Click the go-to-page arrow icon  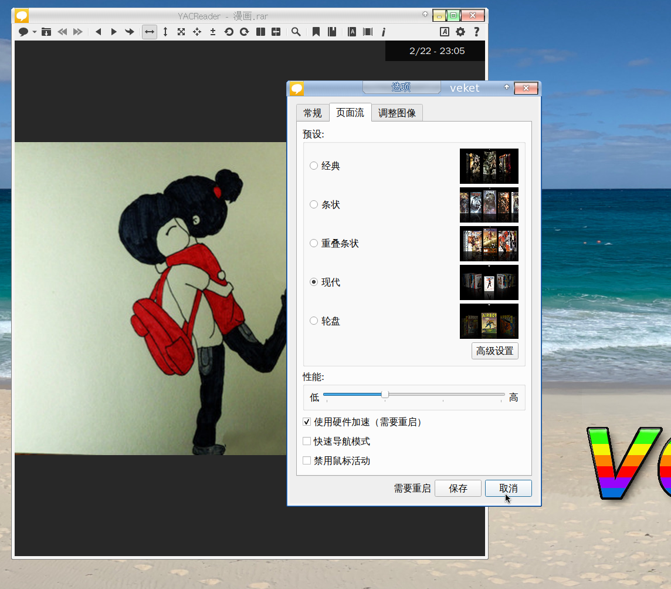[x=129, y=32]
